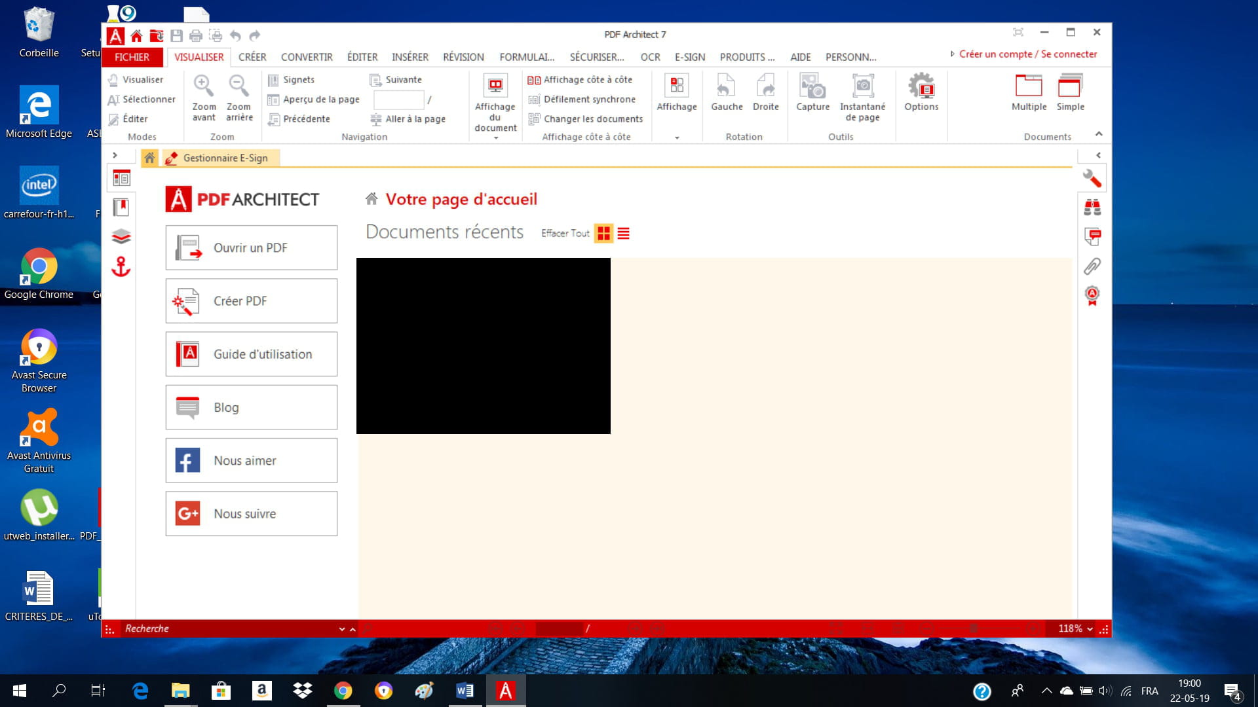1258x707 pixels.
Task: Open the wrench tools panel icon
Action: pyautogui.click(x=1092, y=178)
